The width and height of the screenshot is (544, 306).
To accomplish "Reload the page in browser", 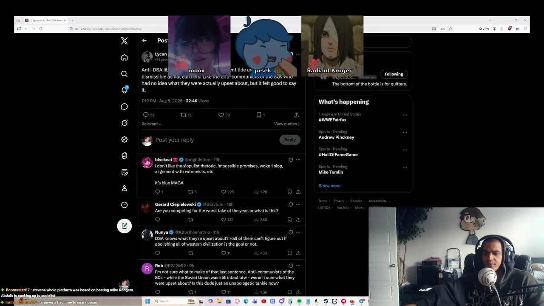I will tap(41, 29).
